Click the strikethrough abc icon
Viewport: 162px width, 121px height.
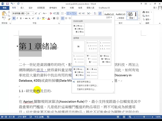coord(26,18)
